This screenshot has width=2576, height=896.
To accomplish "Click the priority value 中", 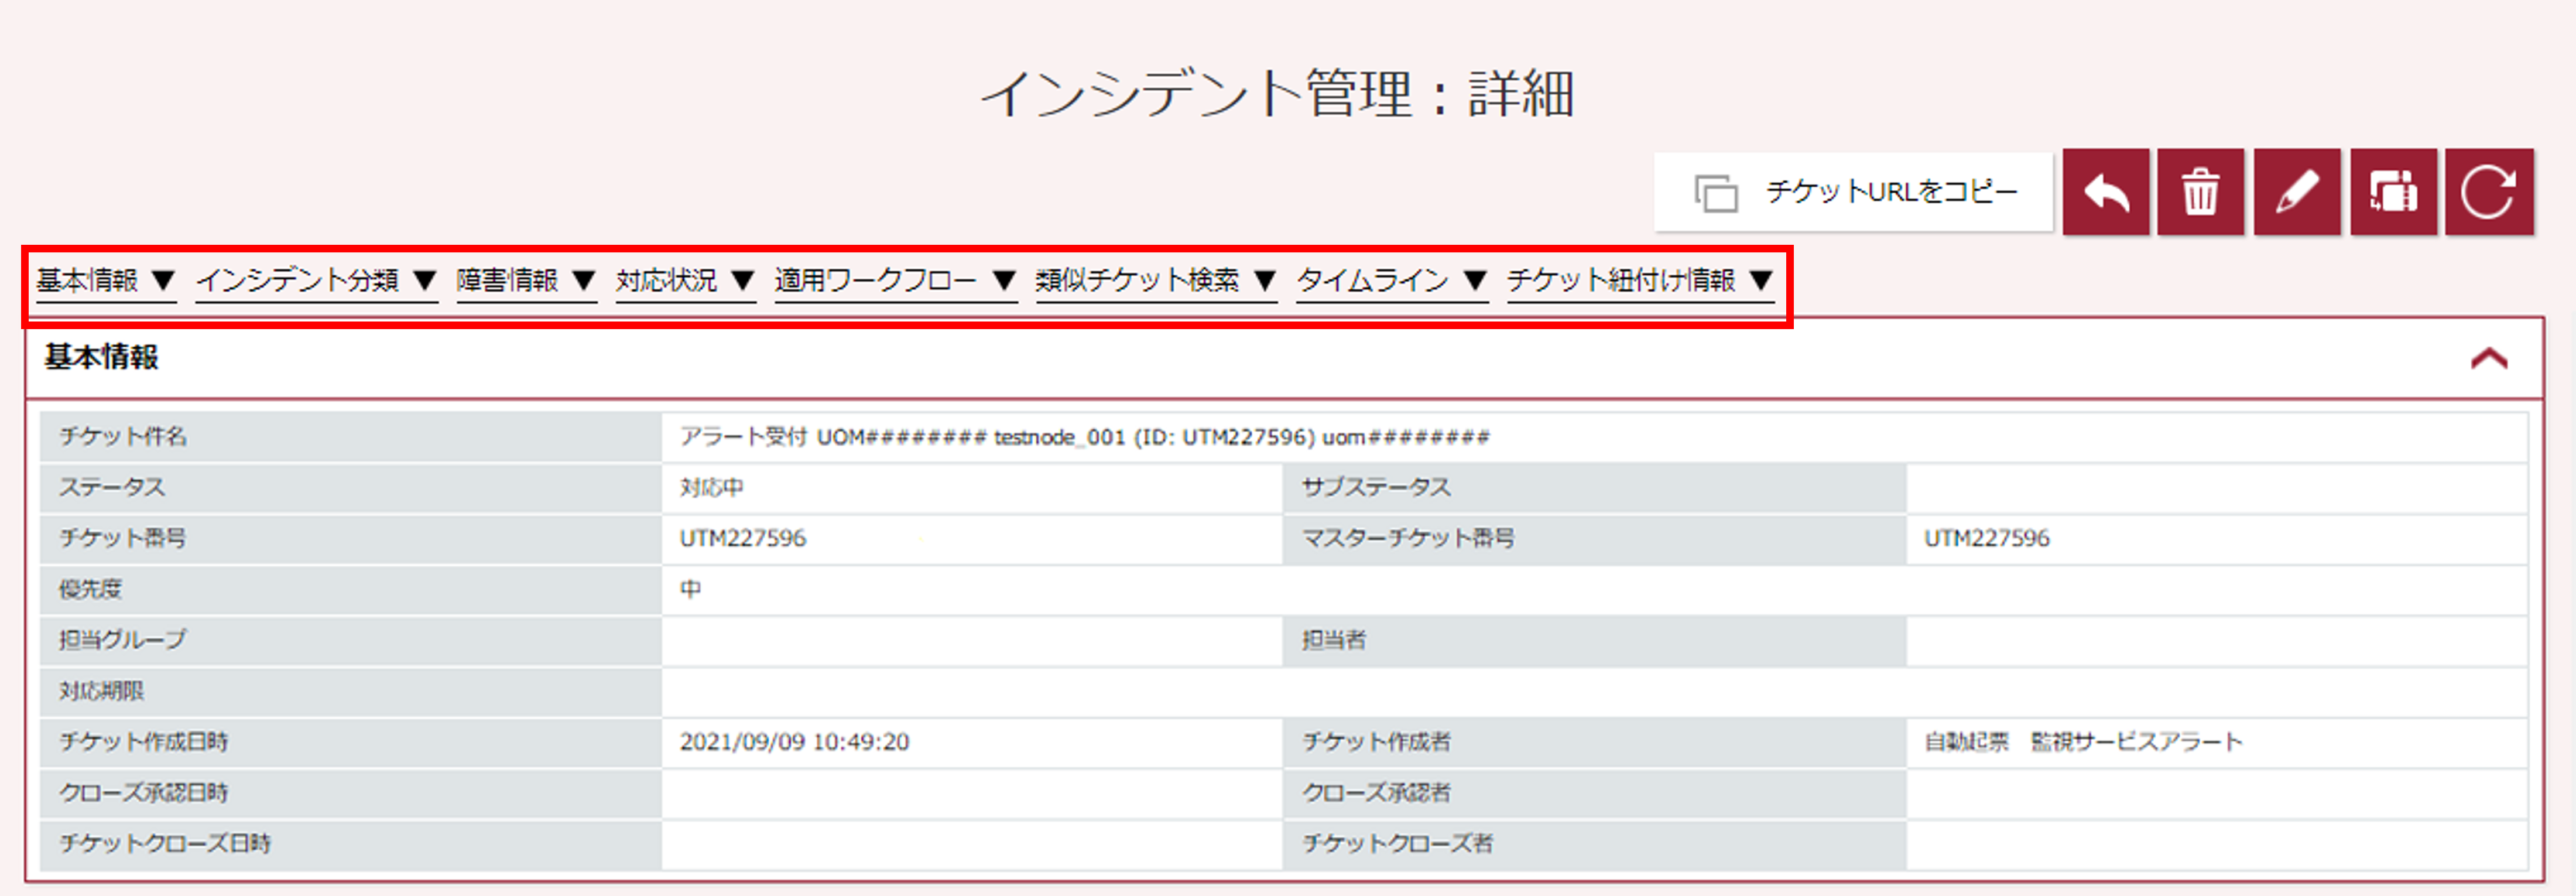I will click(x=690, y=590).
